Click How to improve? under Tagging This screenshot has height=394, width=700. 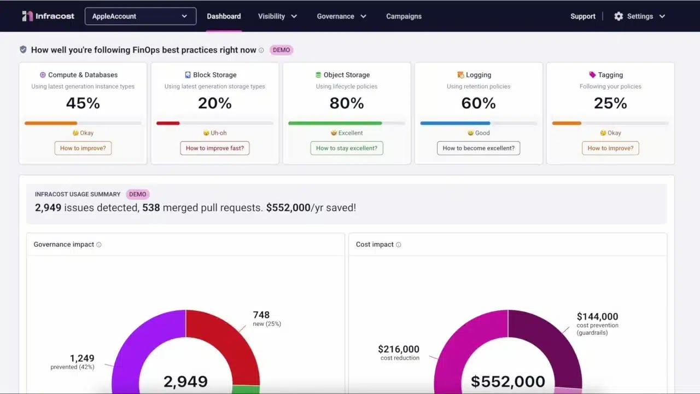pyautogui.click(x=610, y=148)
